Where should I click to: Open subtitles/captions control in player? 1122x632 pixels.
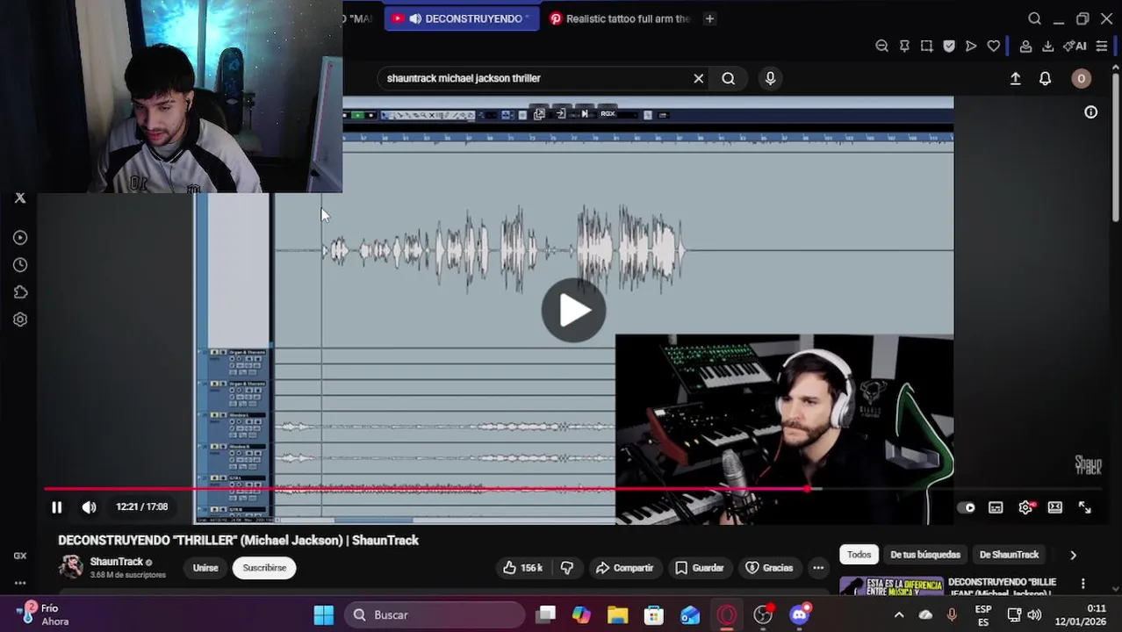[x=996, y=507]
